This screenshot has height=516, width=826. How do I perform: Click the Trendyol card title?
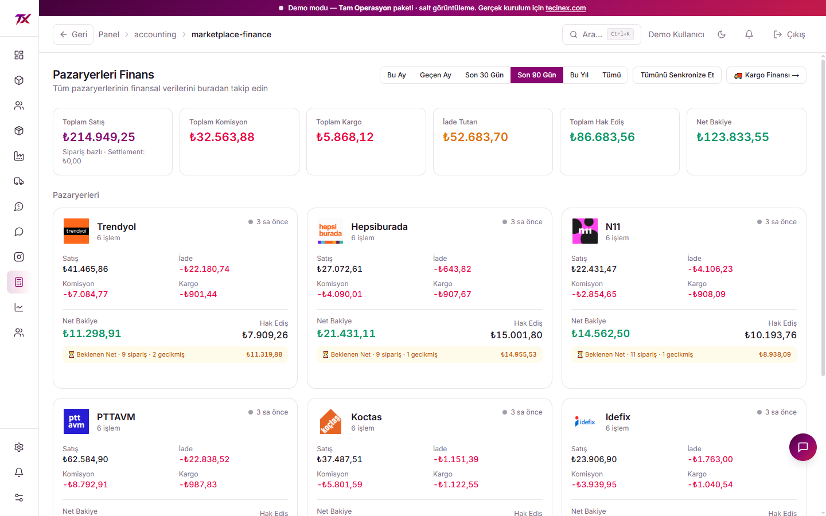coord(116,226)
